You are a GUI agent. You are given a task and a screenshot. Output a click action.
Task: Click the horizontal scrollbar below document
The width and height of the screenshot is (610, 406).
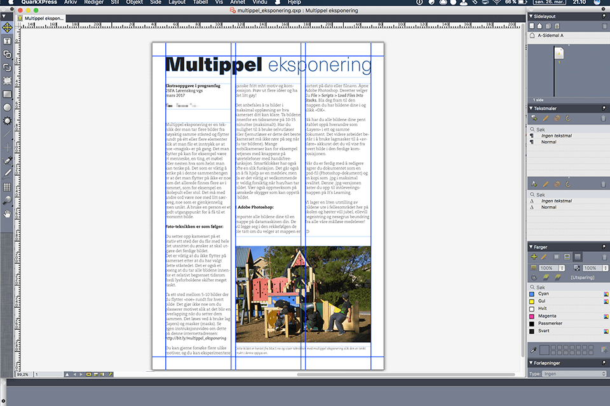406,374
